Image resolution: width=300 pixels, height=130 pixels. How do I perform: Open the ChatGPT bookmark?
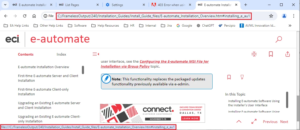click(x=206, y=26)
